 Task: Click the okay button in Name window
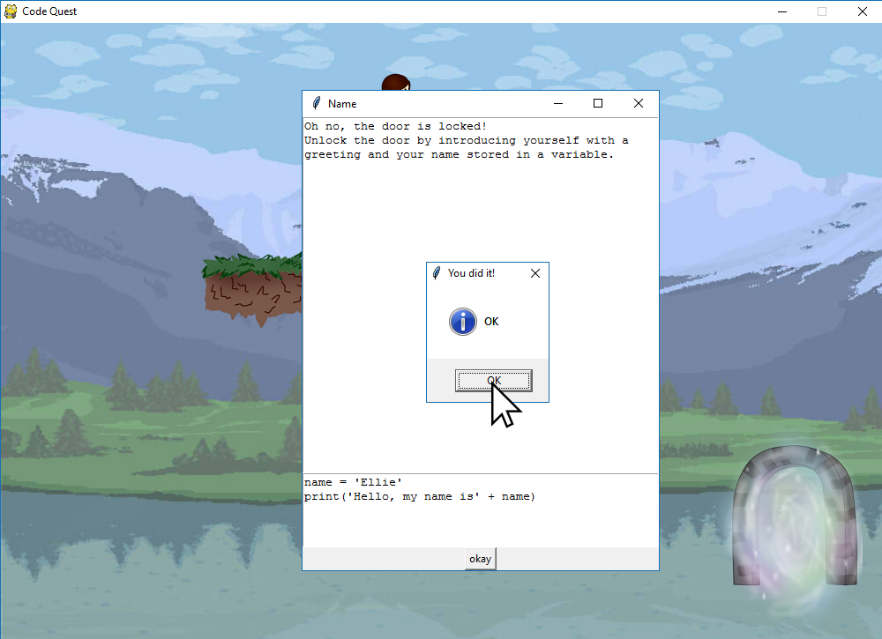481,559
